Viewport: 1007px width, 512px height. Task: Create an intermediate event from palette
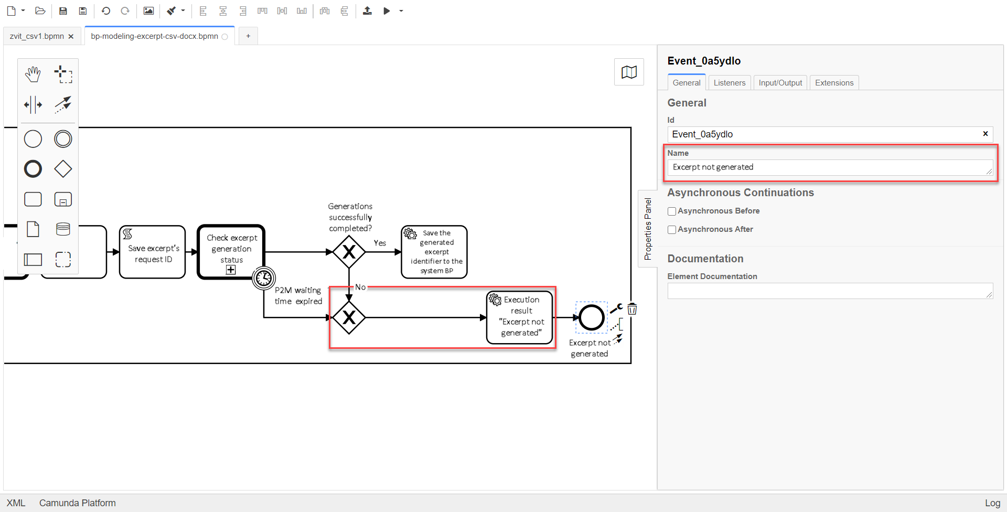pos(63,139)
